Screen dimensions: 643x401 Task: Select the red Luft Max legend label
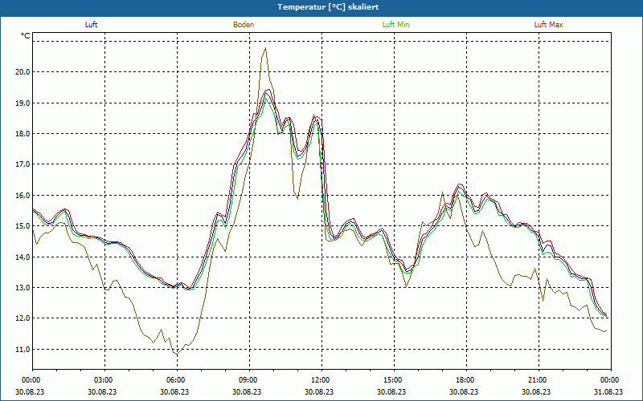click(548, 25)
